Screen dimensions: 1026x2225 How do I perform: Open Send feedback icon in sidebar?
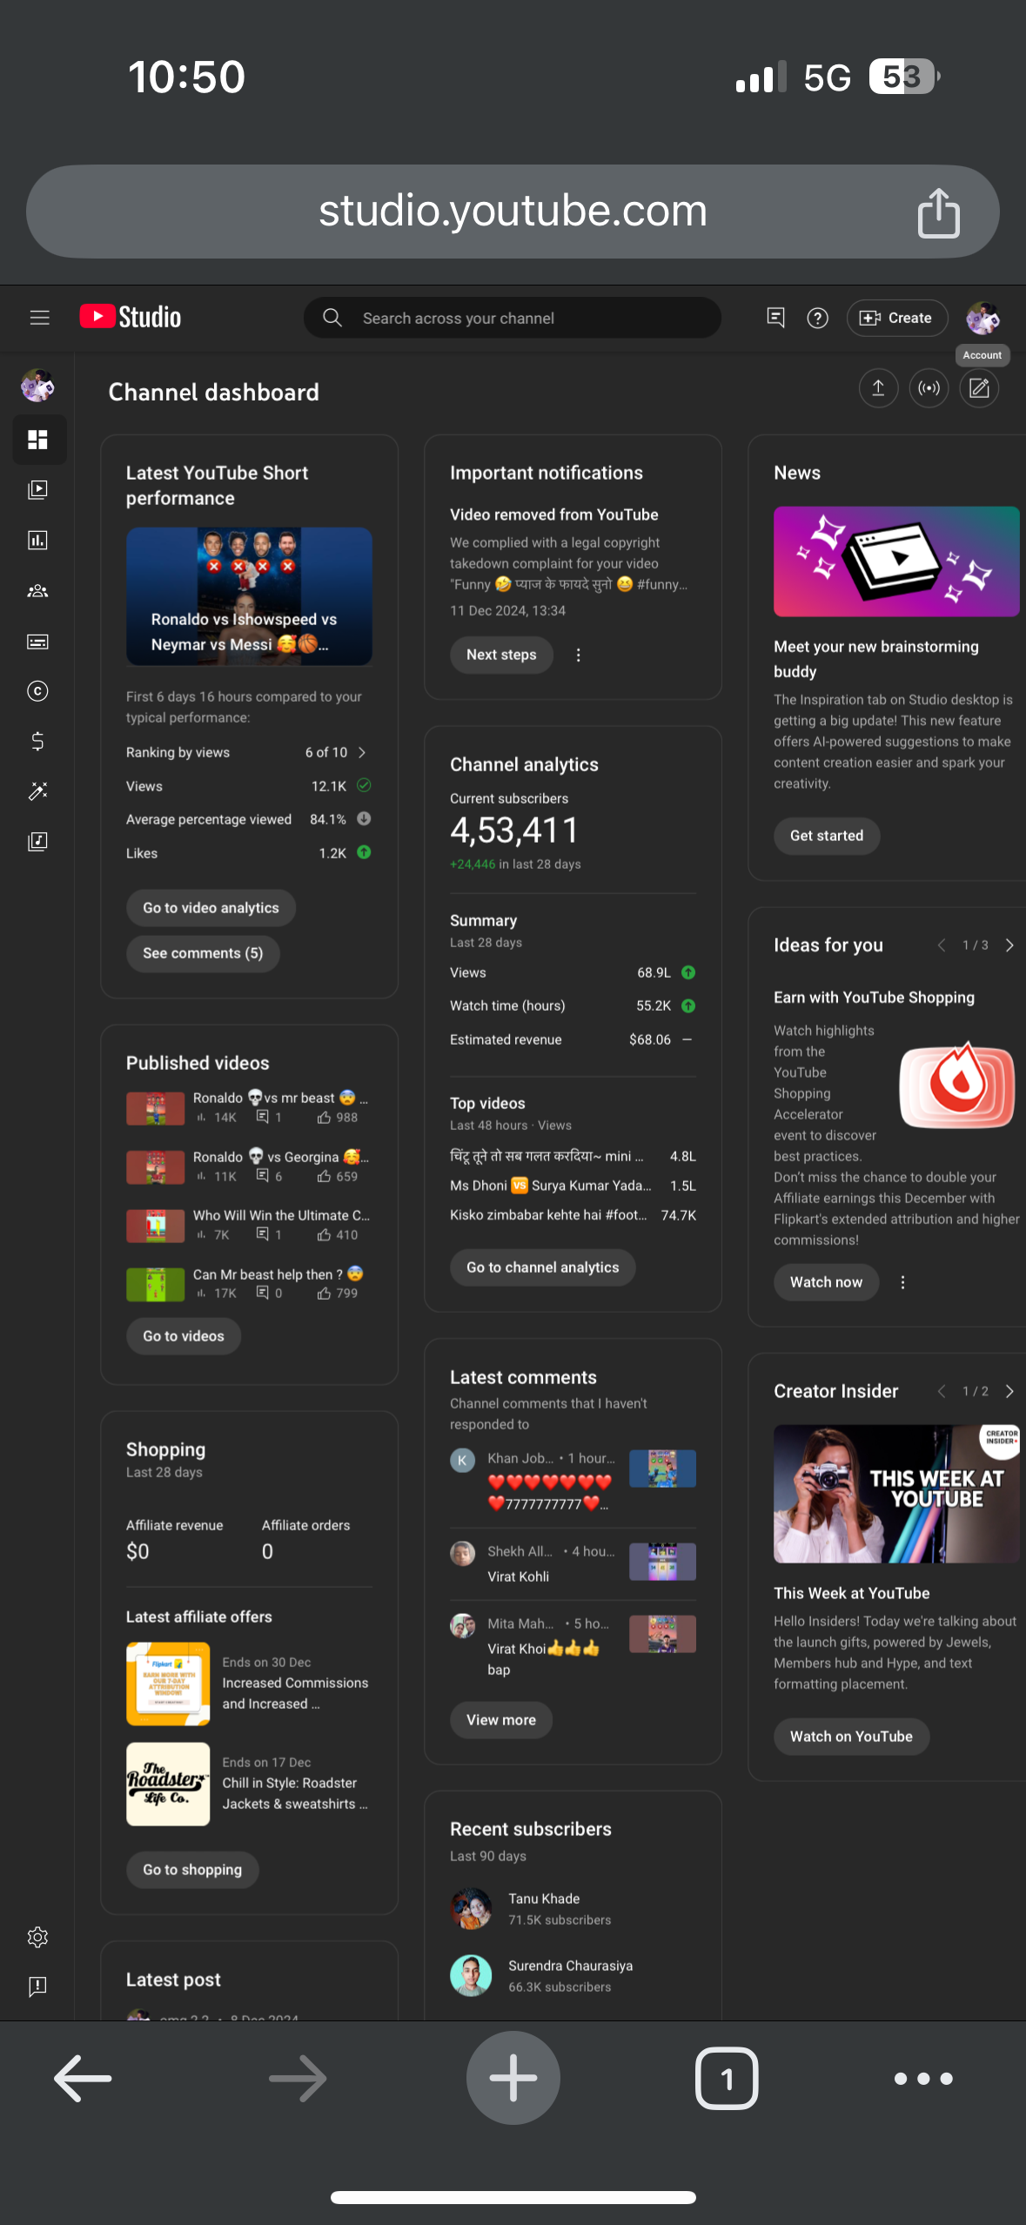(37, 1986)
